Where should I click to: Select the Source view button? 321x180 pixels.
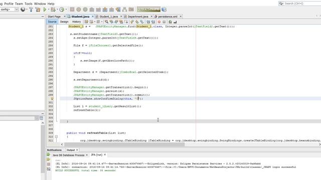pyautogui.click(x=52, y=21)
